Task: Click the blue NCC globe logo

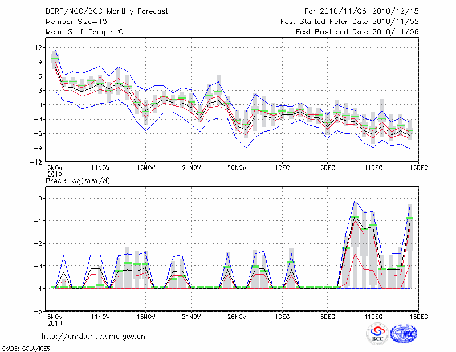Action: [x=405, y=334]
